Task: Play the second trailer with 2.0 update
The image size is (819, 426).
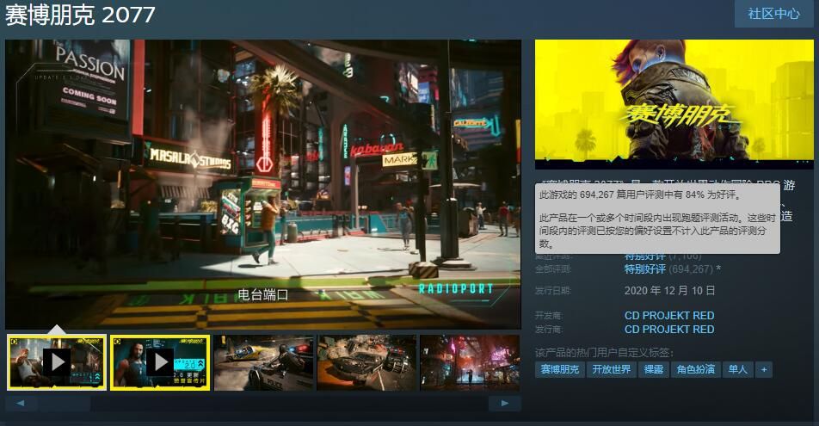Action: 160,361
